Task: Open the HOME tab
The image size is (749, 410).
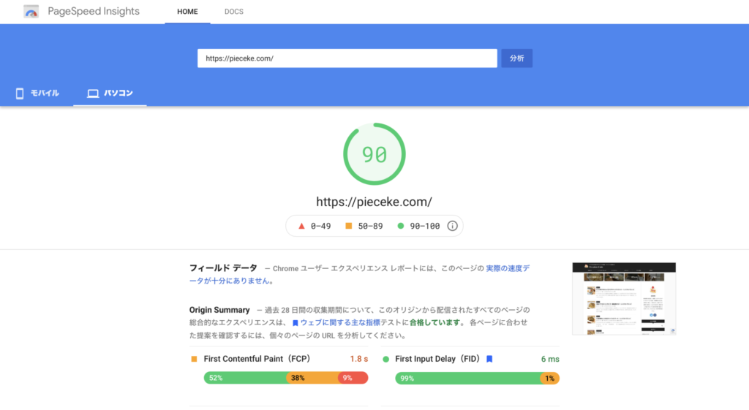Action: (187, 12)
